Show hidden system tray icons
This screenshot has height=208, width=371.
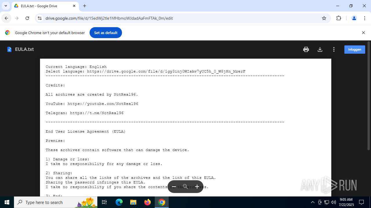pyautogui.click(x=312, y=202)
